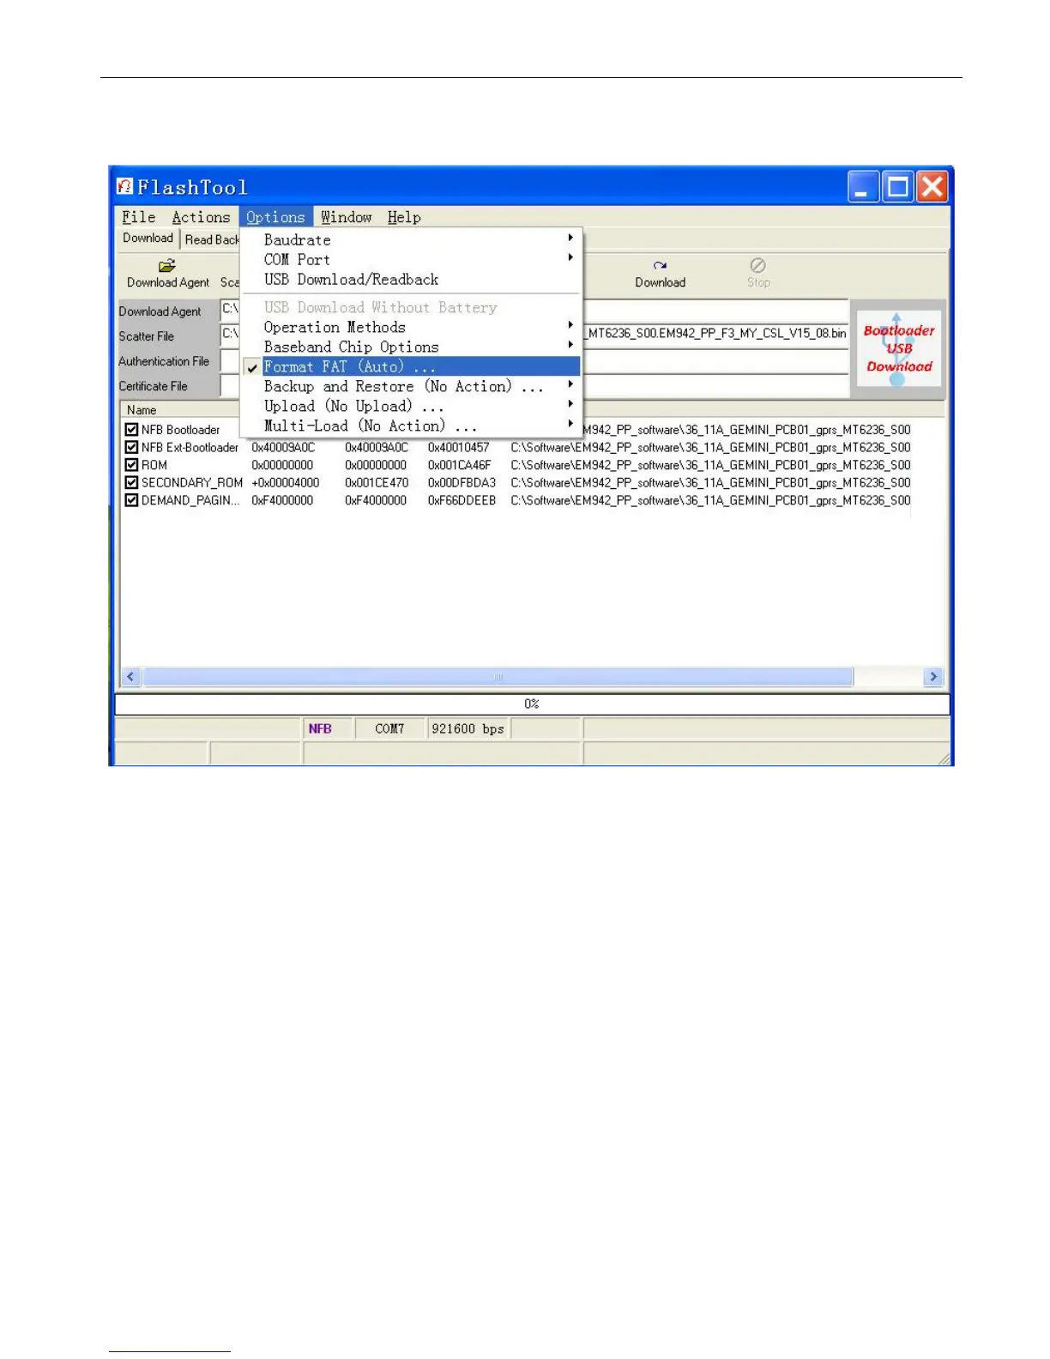Click the scroll left arrow
Viewport: 1050px width, 1359px height.
coord(130,677)
